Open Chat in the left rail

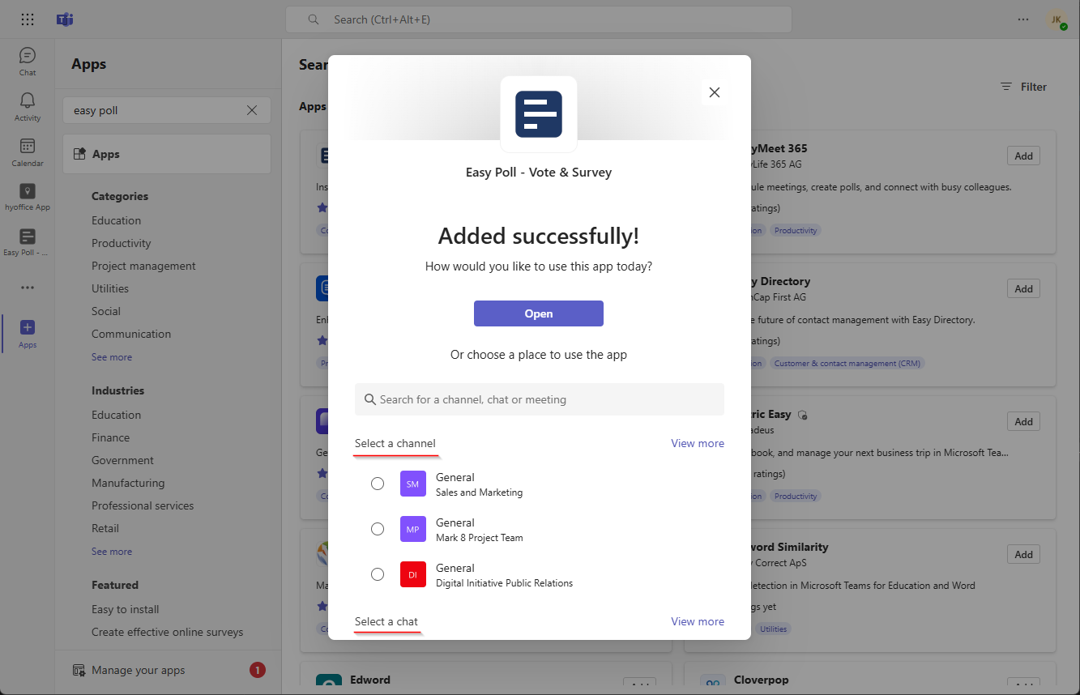(x=28, y=61)
